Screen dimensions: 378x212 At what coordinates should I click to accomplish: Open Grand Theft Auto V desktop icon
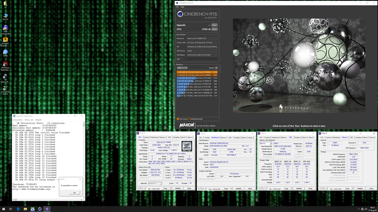5,90
